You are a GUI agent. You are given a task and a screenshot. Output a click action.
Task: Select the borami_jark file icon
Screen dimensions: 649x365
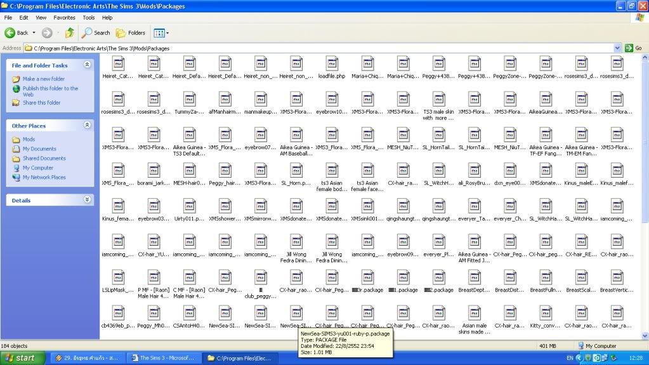[154, 171]
